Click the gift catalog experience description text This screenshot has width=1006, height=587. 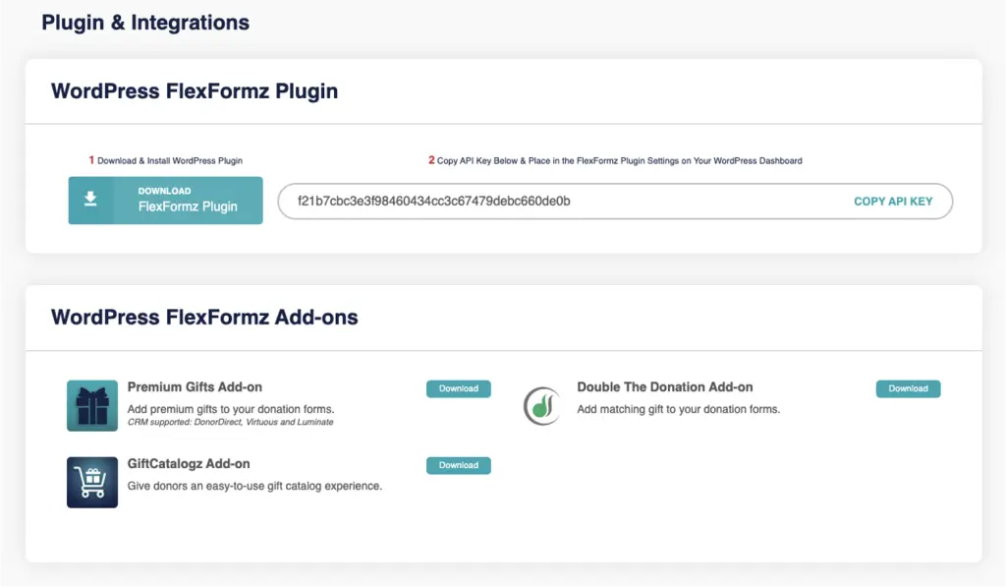pos(254,486)
